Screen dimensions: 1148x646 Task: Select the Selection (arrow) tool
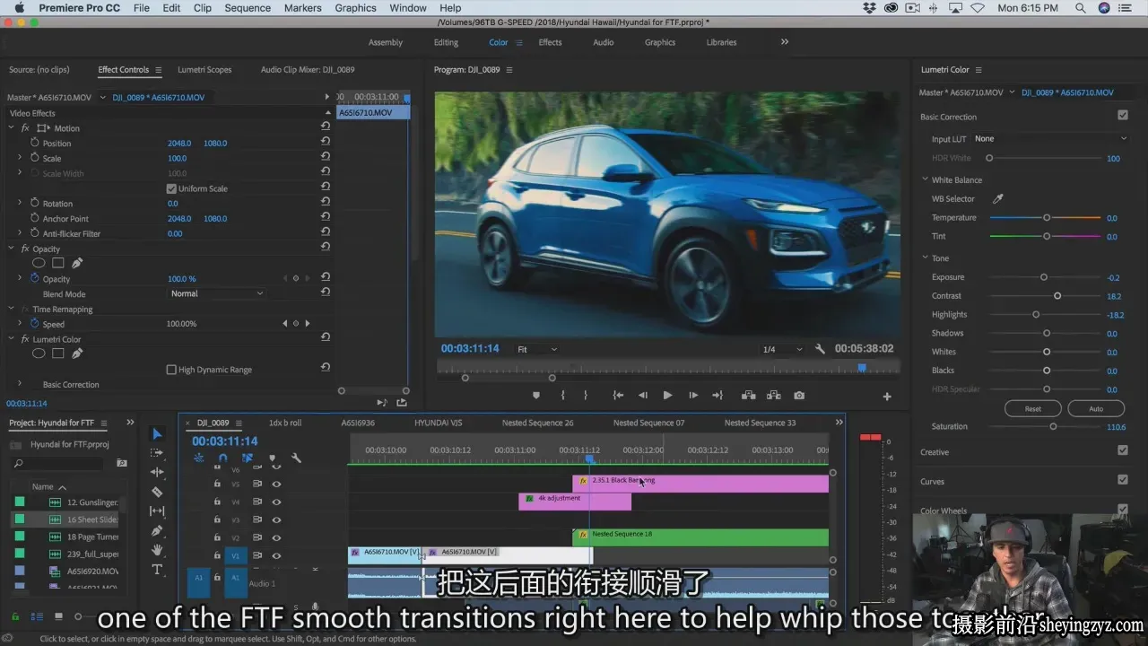tap(157, 434)
